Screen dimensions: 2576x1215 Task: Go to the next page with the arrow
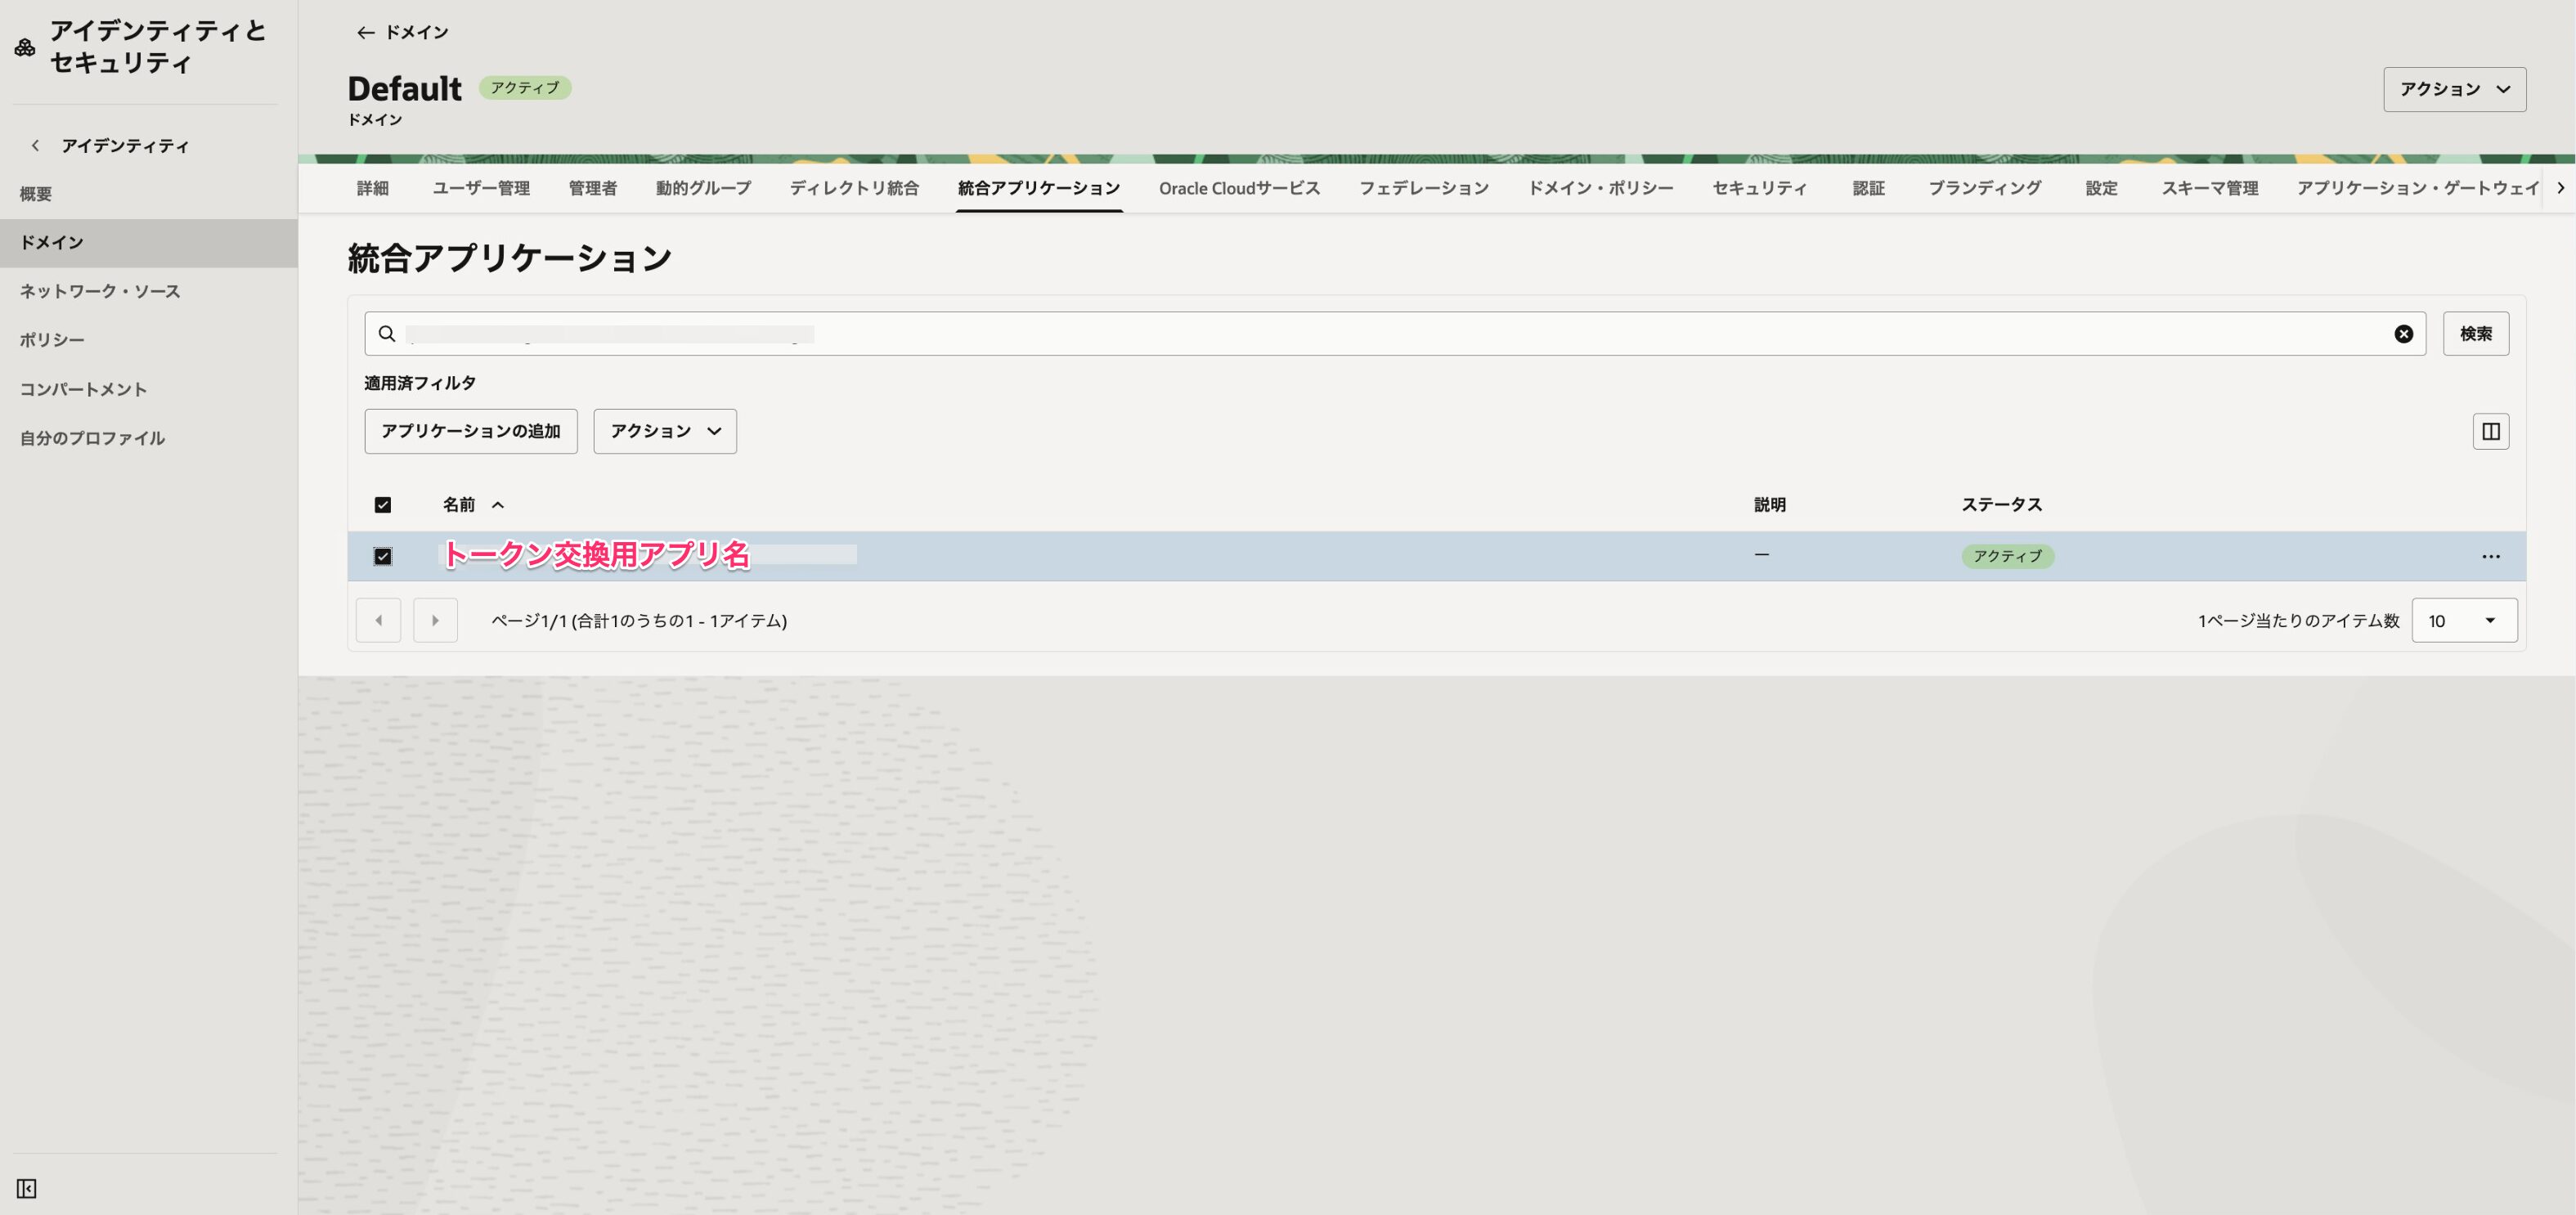point(435,620)
